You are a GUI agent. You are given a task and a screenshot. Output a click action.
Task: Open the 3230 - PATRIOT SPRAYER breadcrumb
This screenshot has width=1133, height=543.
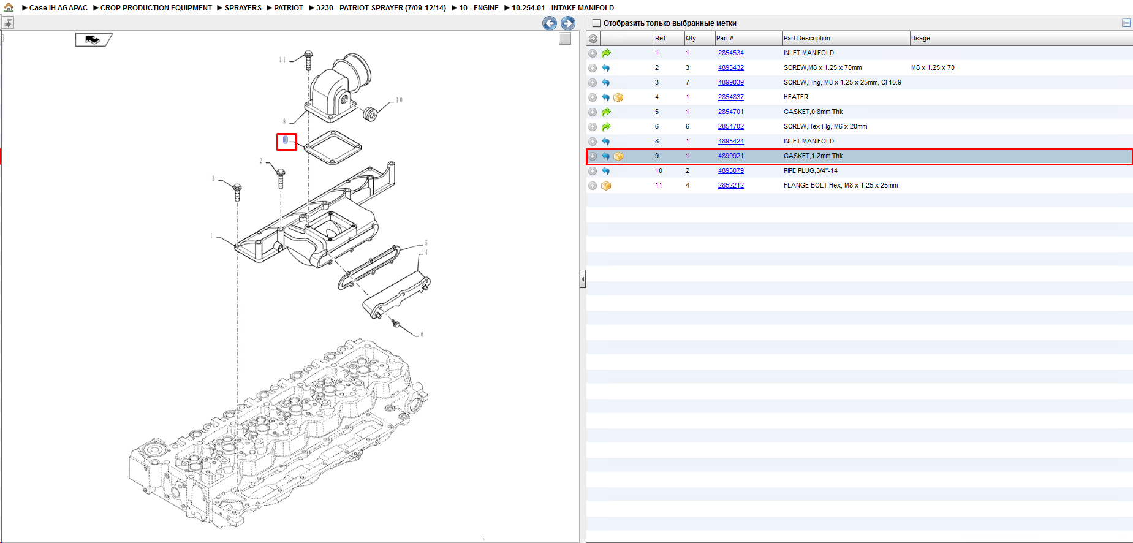[x=381, y=8]
